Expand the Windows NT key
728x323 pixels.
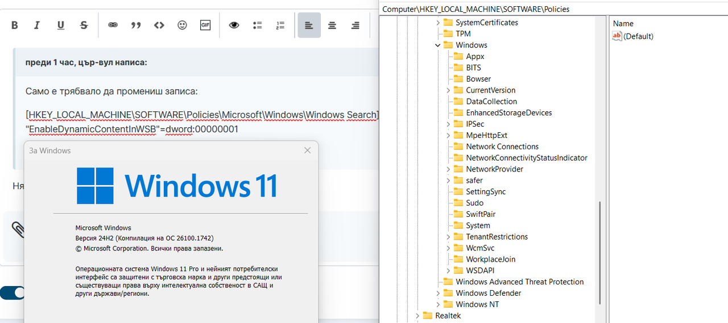click(x=438, y=304)
